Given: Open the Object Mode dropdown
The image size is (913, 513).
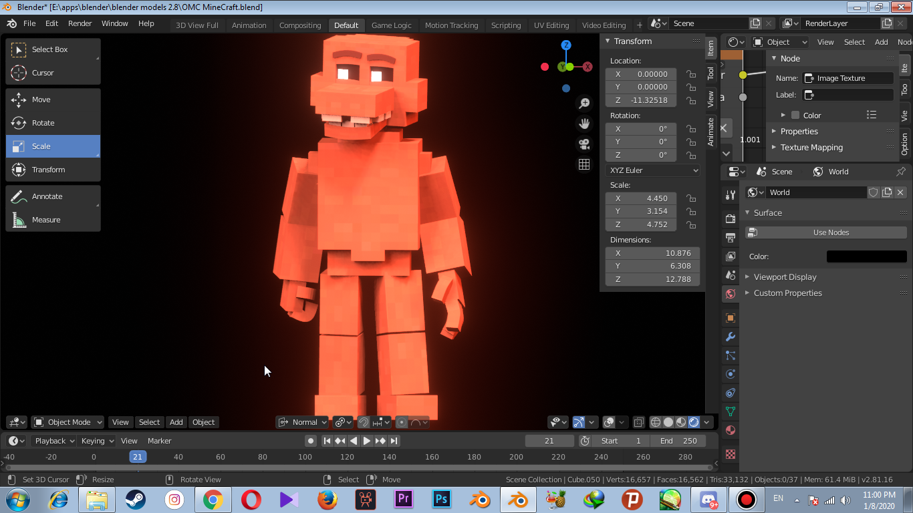Looking at the screenshot, I should 68,422.
